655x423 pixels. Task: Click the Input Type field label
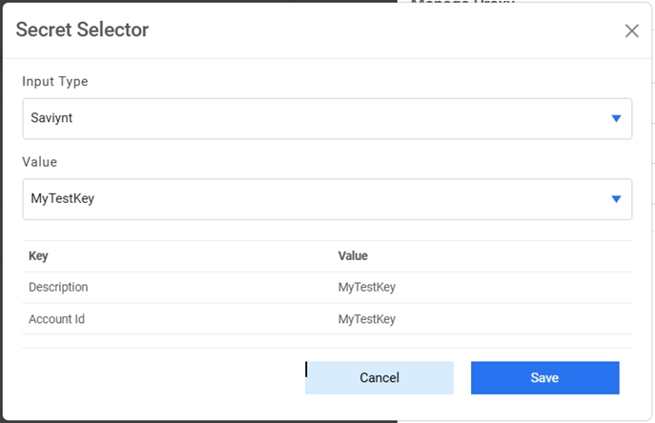click(55, 82)
